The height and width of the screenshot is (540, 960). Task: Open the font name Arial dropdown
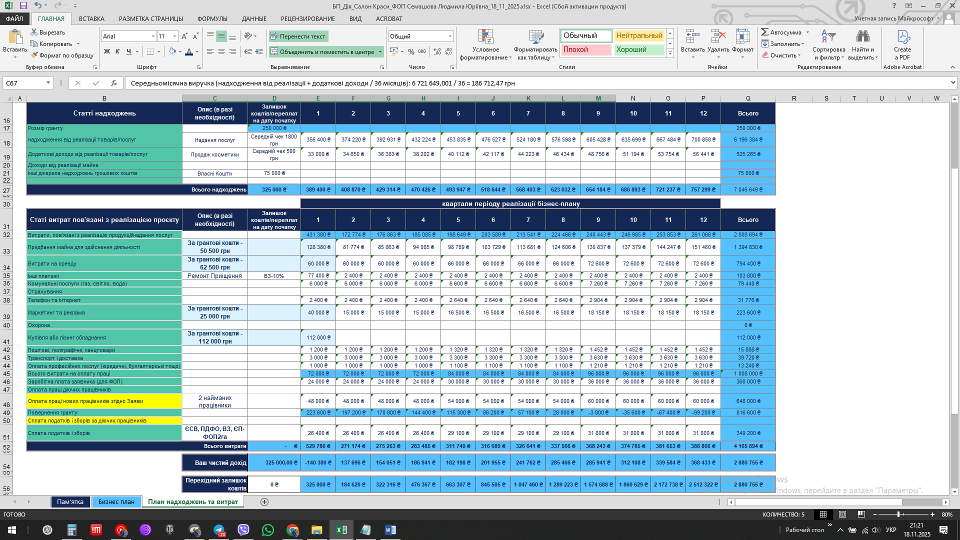click(x=153, y=36)
